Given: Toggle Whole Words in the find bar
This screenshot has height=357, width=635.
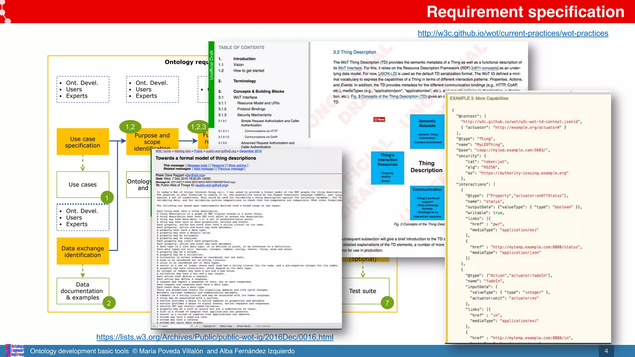Looking at the screenshot, I should click(x=244, y=326).
